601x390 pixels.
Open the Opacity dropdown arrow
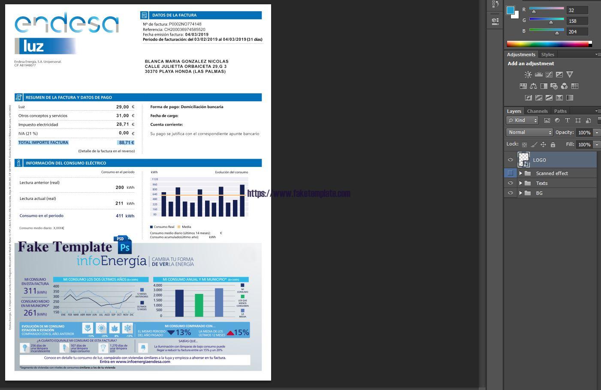[x=597, y=133]
